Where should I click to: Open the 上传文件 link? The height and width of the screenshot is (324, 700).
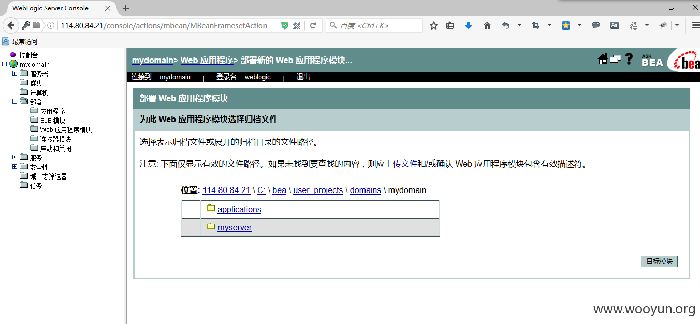(401, 164)
